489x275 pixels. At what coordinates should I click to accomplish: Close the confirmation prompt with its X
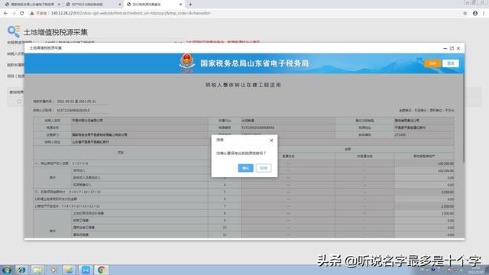coord(271,141)
